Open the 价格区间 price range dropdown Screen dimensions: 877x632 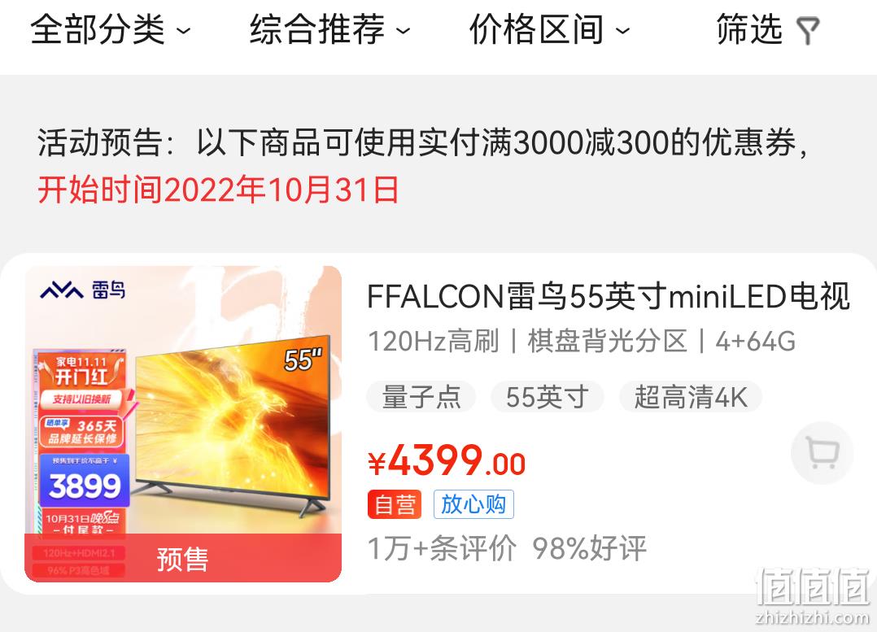549,29
